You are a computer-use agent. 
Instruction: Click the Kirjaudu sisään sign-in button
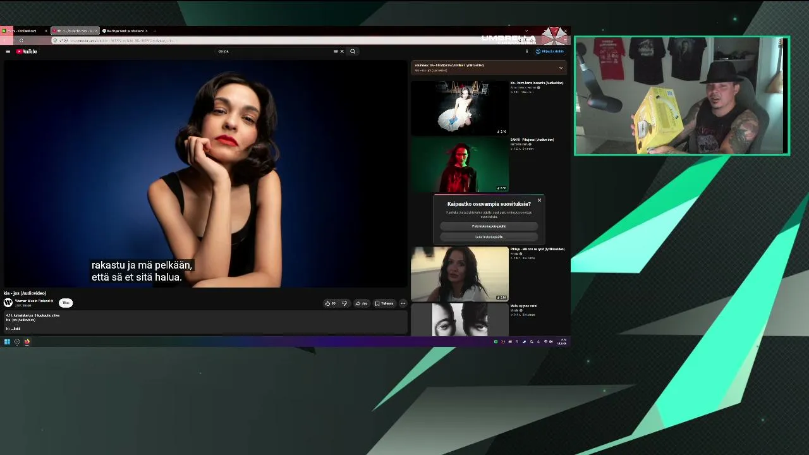pos(550,51)
